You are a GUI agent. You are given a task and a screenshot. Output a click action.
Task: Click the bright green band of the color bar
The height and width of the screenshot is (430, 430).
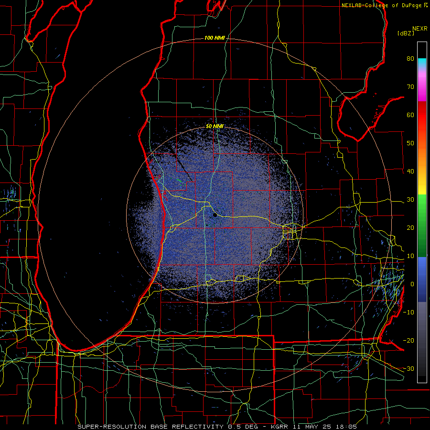click(x=422, y=205)
